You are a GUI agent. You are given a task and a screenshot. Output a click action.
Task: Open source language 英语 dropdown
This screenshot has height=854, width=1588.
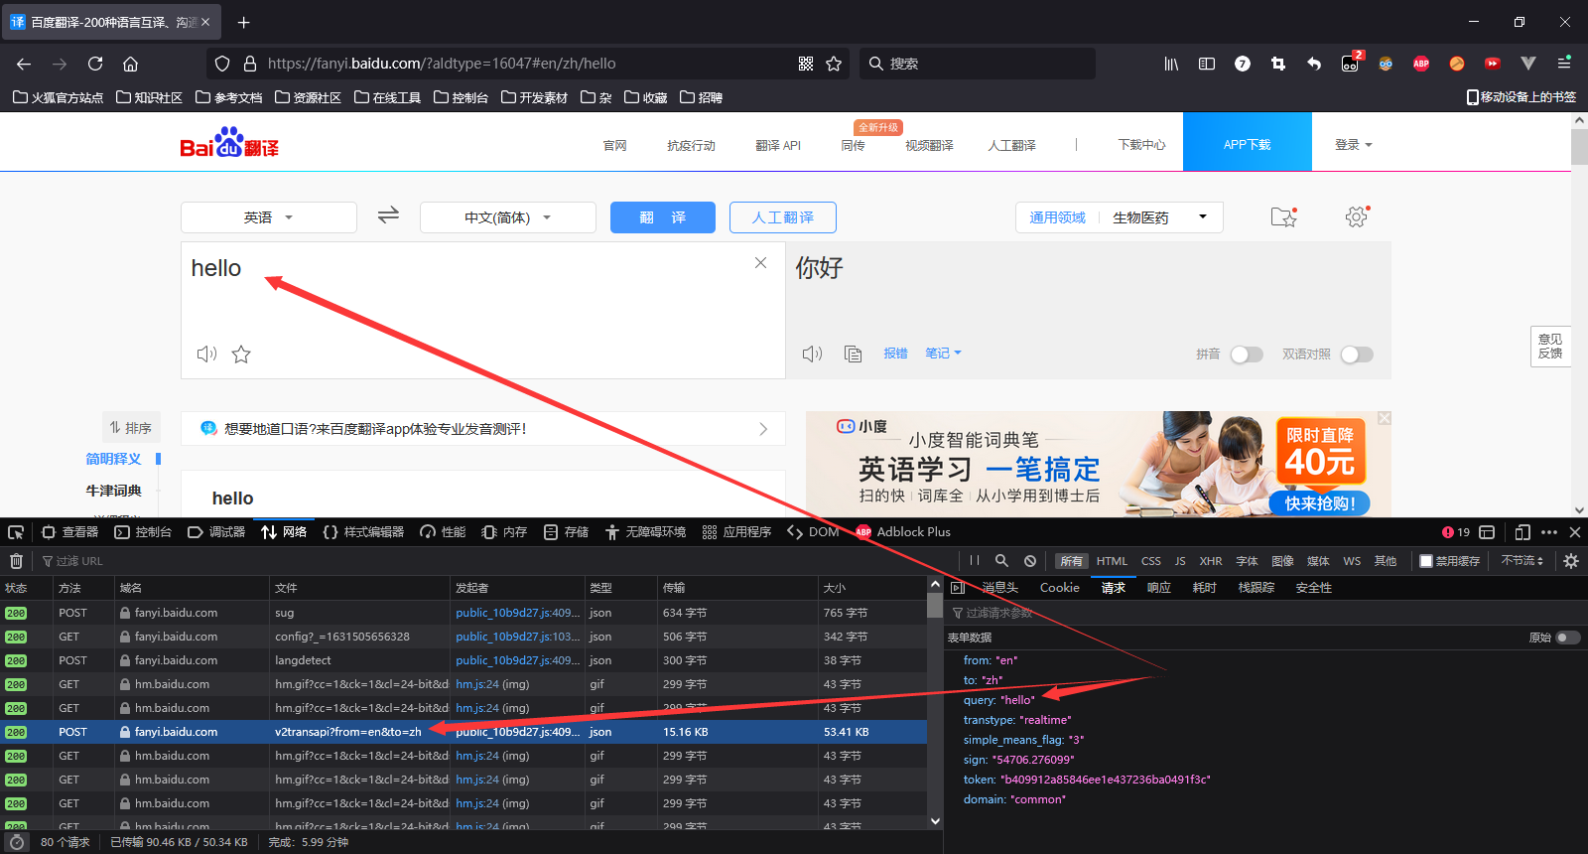coord(269,217)
